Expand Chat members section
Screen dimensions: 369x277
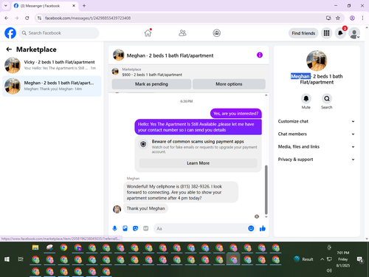pyautogui.click(x=317, y=134)
